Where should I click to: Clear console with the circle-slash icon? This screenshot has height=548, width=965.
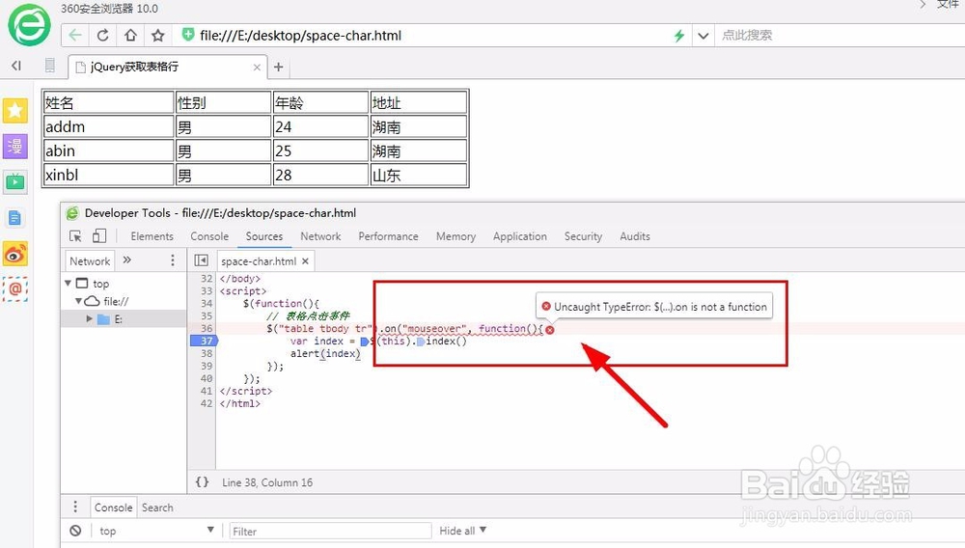tap(75, 531)
